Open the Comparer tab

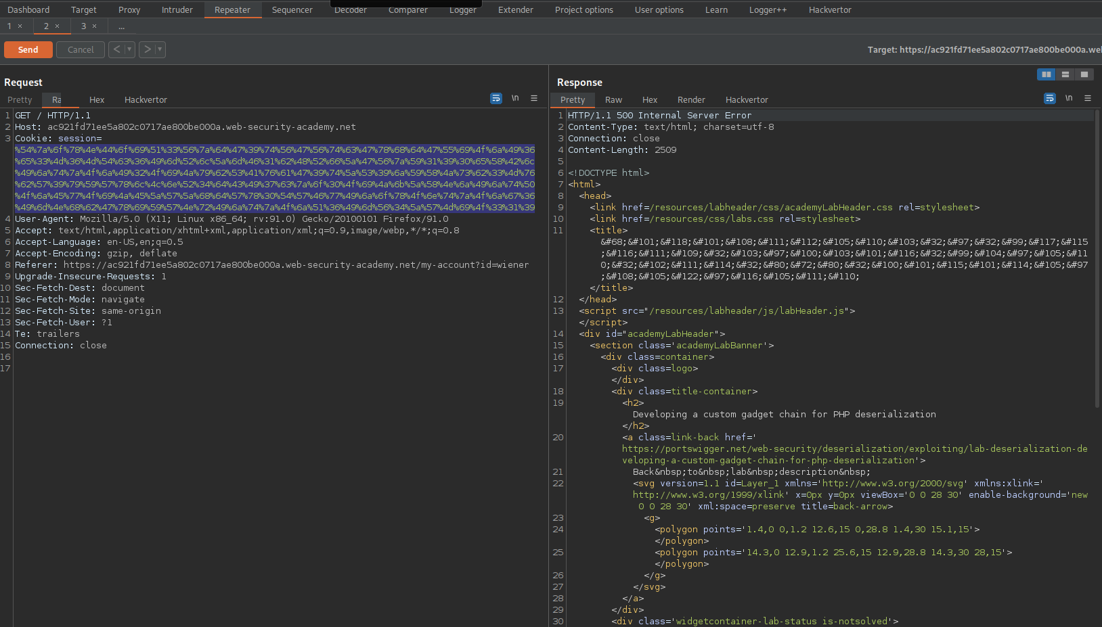tap(408, 9)
